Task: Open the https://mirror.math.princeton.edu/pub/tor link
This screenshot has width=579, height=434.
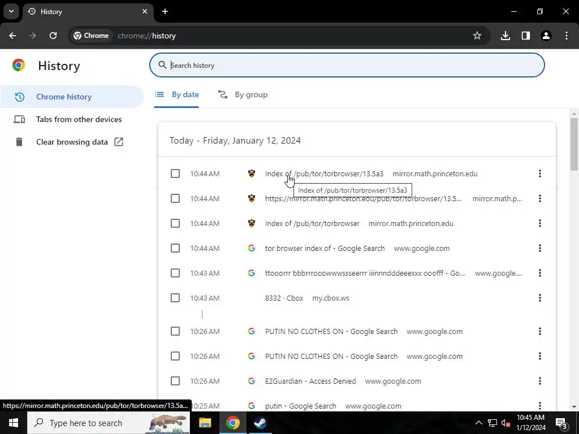Action: pos(364,199)
